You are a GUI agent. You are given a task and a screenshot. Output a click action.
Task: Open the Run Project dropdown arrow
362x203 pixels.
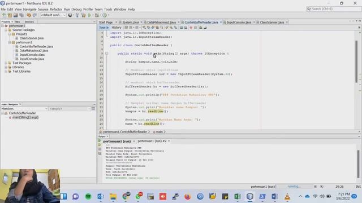tap(93, 15)
